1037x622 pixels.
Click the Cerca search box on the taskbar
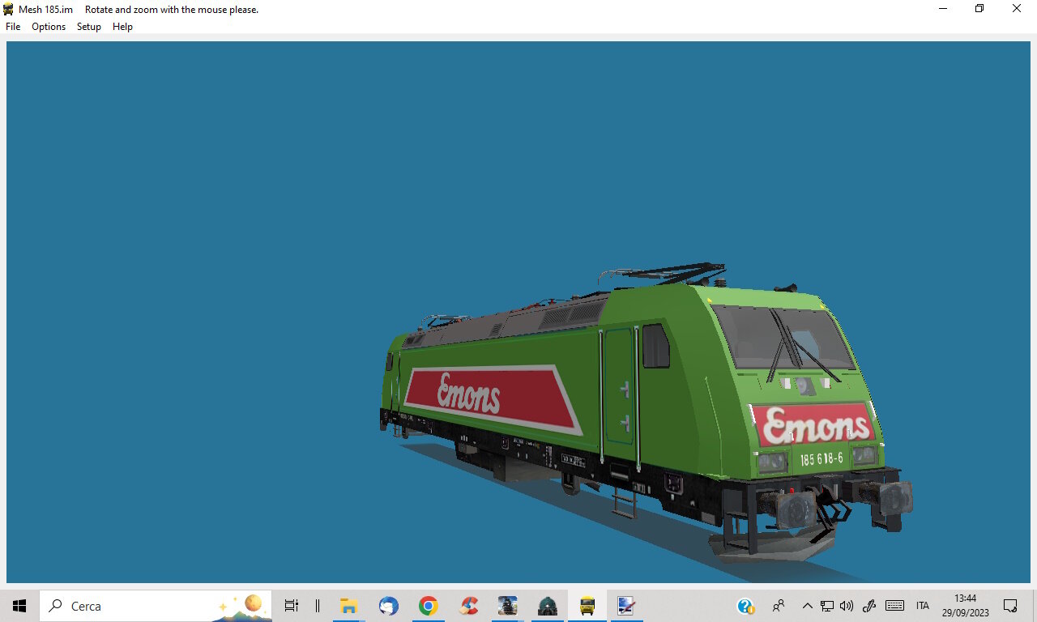tap(156, 606)
